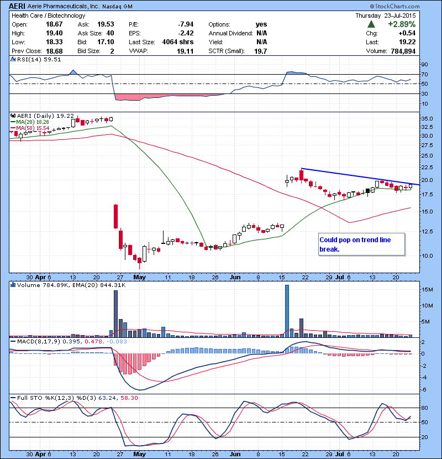
Task: Click the Nasdaq GM exchange label
Action: click(117, 6)
